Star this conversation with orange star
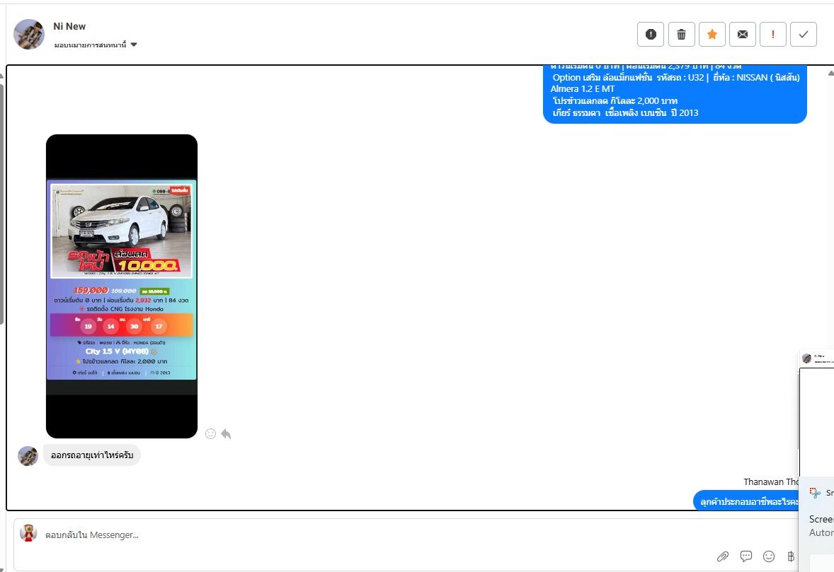The width and height of the screenshot is (834, 572). [712, 35]
